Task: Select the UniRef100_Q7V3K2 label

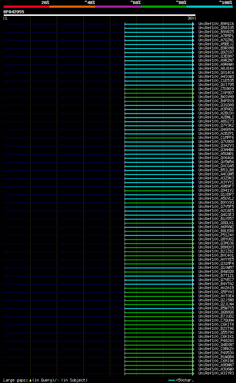Action: (x=216, y=126)
